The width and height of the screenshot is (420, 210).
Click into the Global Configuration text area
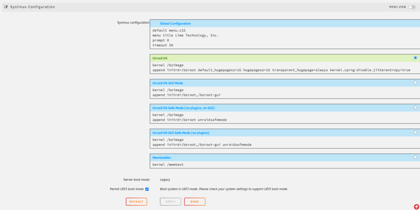(x=285, y=38)
